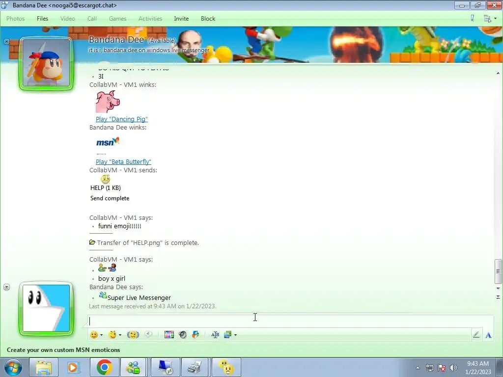Click in the message input field

(290, 321)
